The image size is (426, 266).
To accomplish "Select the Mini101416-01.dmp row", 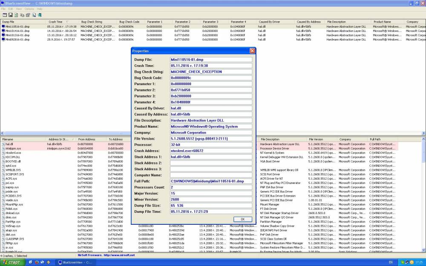I will (x=213, y=31).
